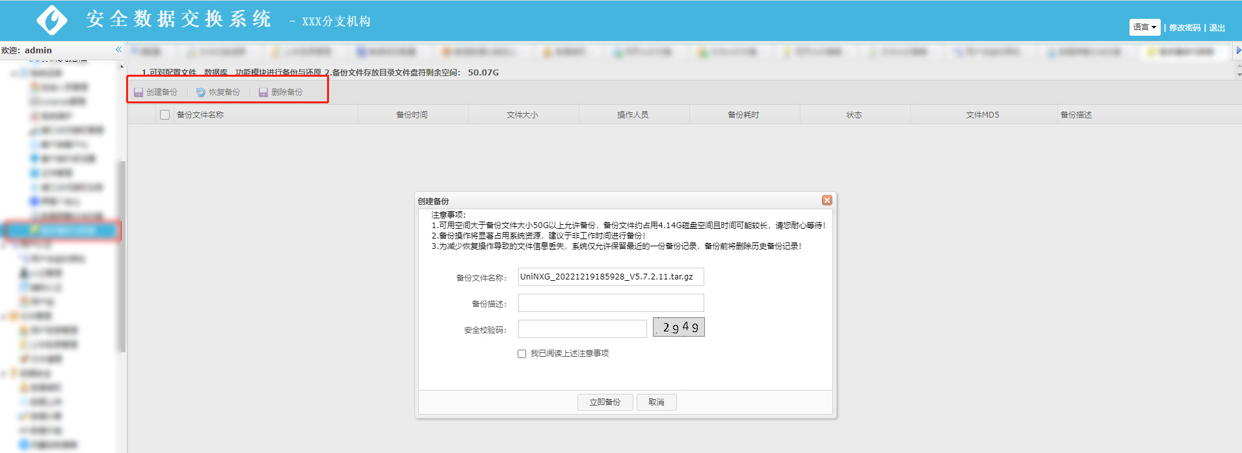Click the 备份时间 column header
The width and height of the screenshot is (1242, 453).
click(412, 114)
